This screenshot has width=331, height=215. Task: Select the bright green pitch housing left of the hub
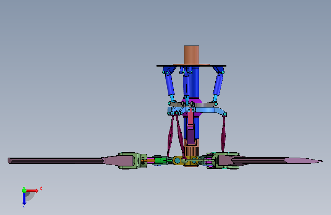tap(160, 161)
